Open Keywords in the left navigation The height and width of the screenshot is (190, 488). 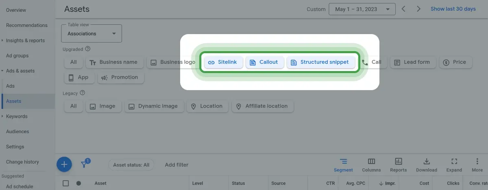click(17, 117)
